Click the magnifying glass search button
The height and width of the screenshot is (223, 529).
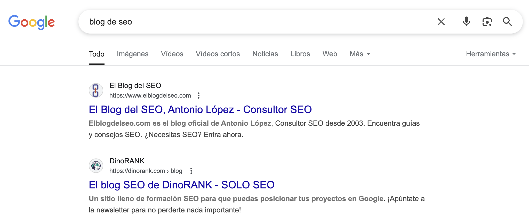(507, 22)
